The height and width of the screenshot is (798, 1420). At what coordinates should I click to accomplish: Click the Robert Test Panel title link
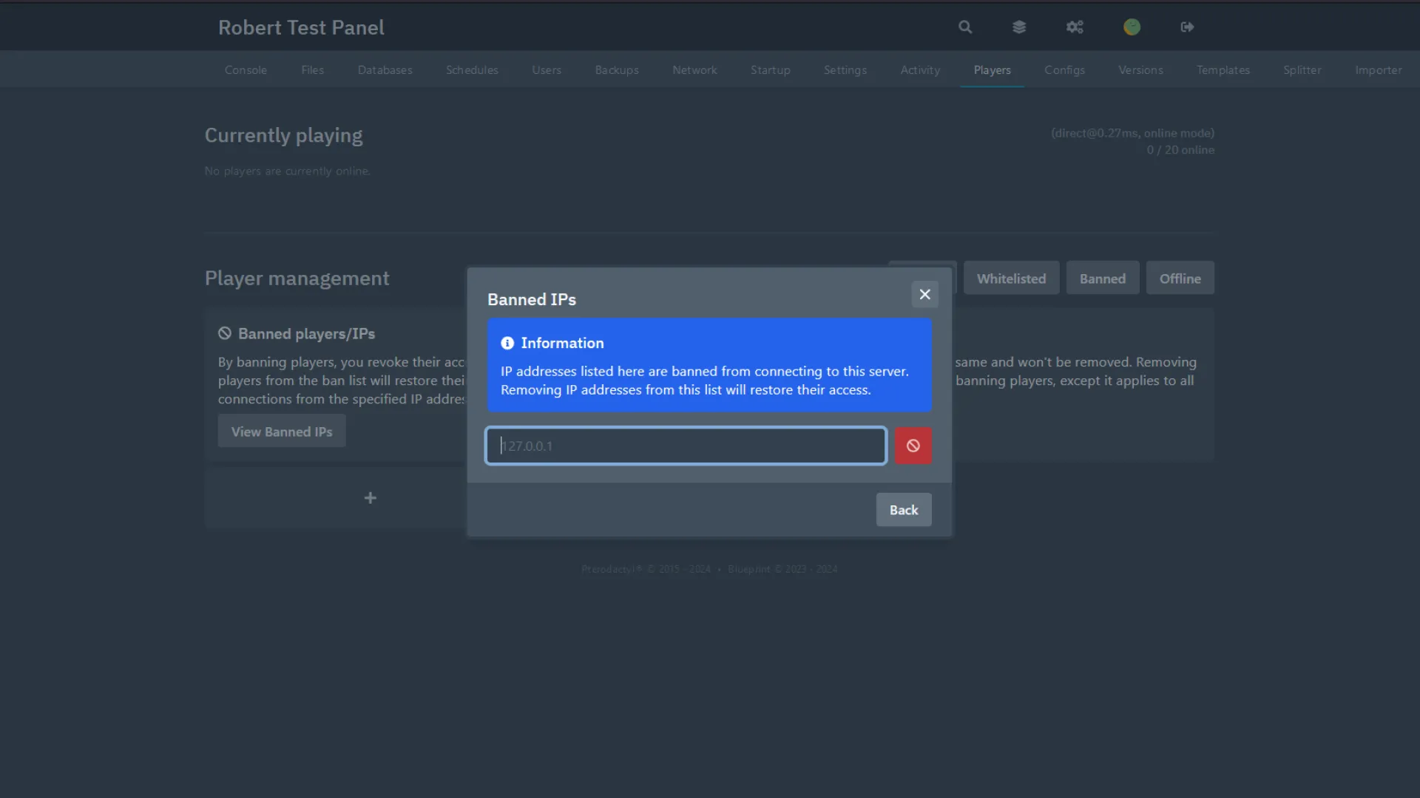click(301, 27)
